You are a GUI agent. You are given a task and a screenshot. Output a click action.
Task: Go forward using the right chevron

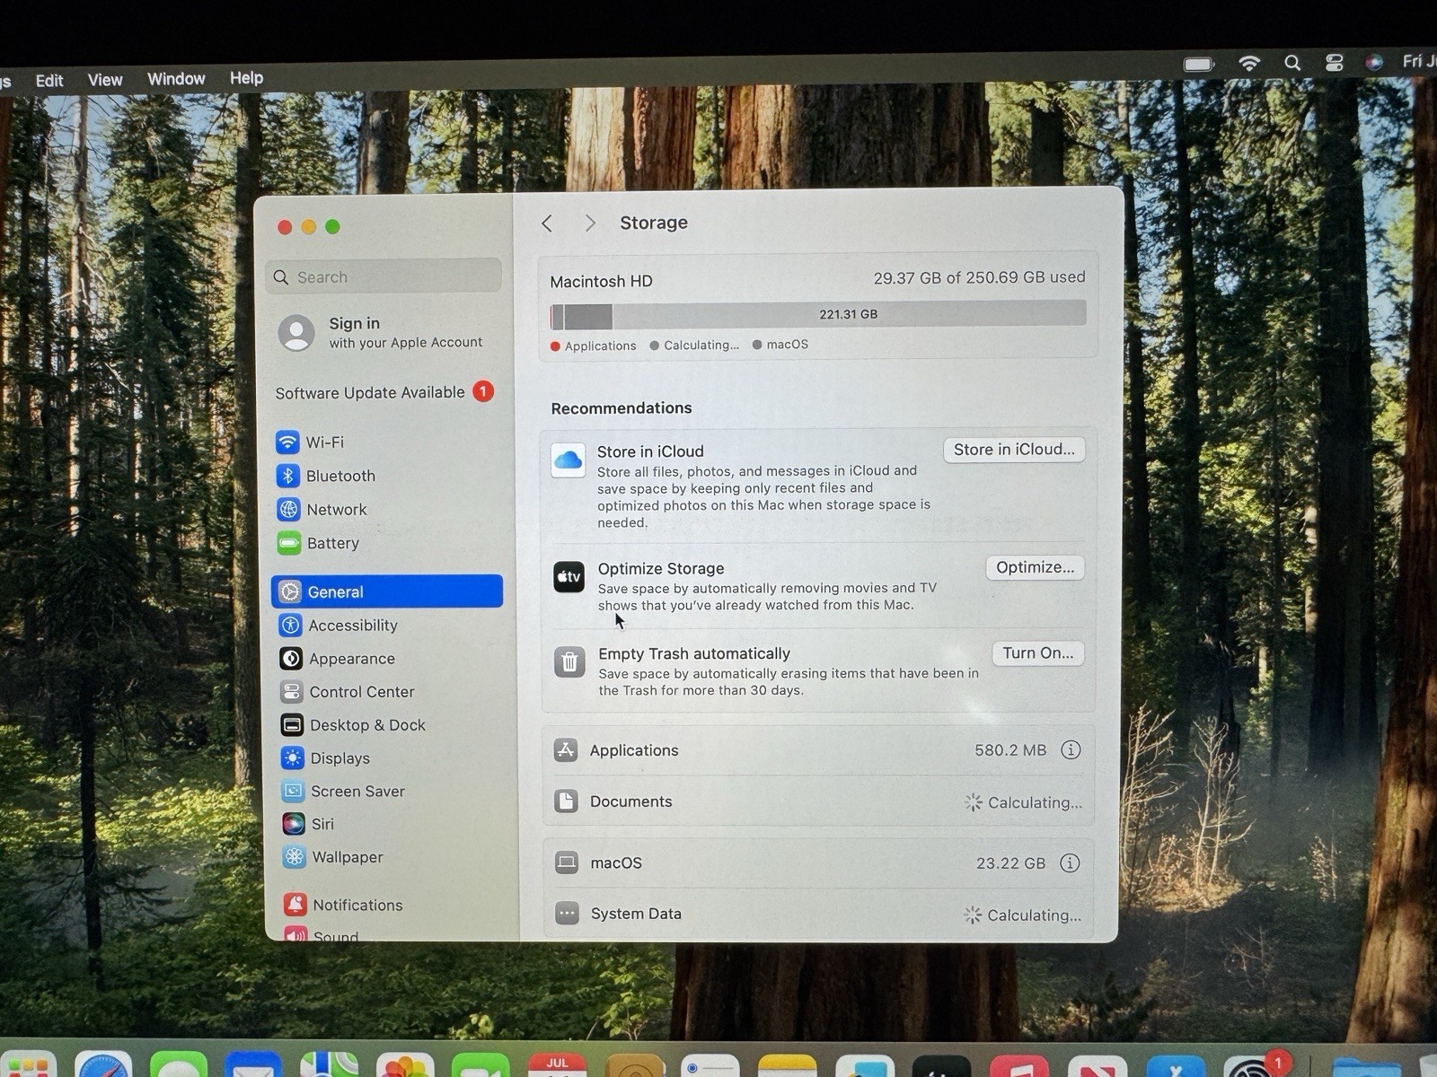(x=590, y=223)
